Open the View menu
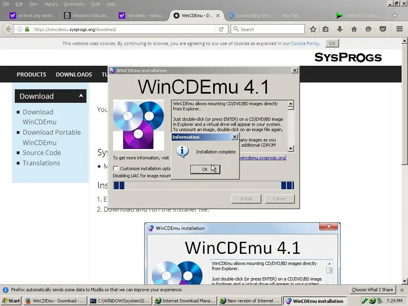Viewport: 408px width, 306px height. coord(33,4)
